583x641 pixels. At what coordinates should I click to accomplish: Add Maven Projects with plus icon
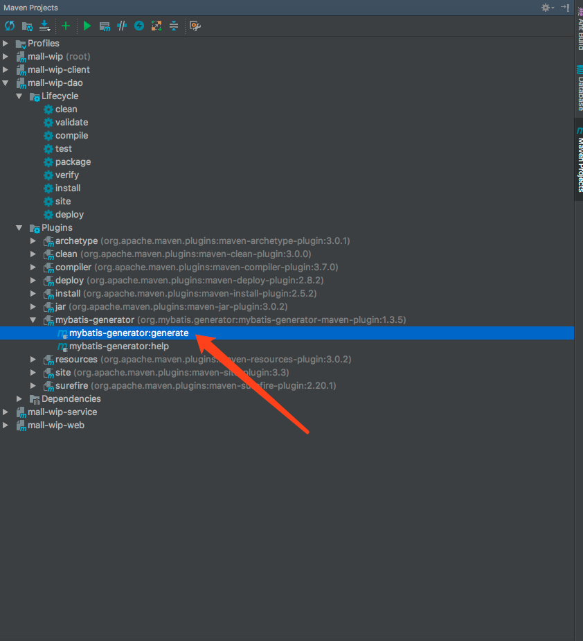tap(65, 26)
